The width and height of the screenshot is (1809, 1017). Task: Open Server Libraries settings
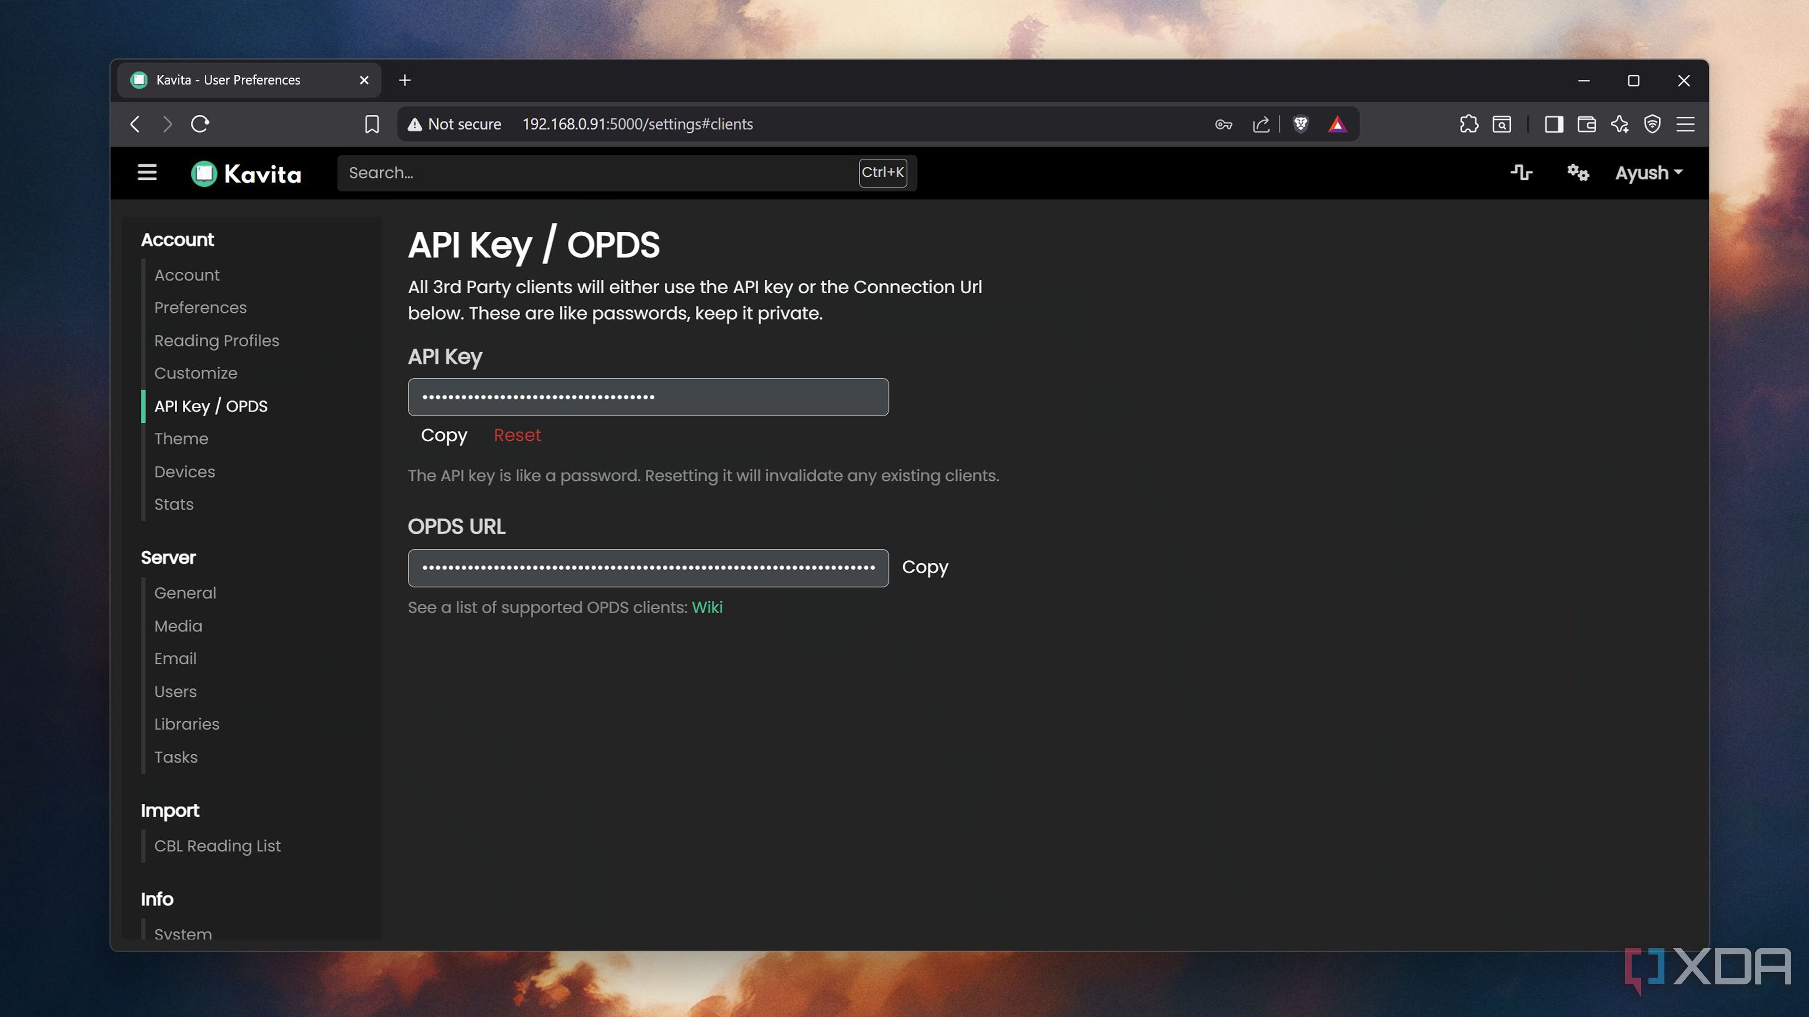click(x=187, y=724)
